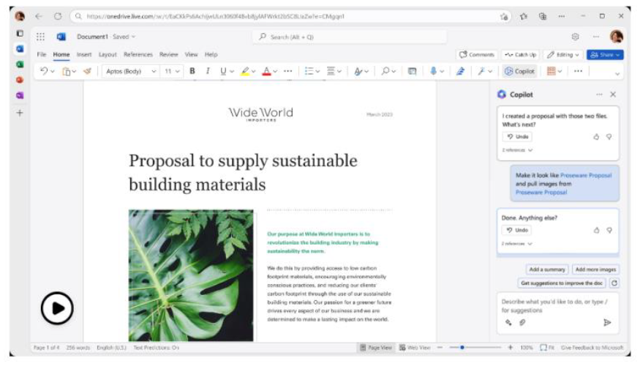Screen dimensions: 640x369
Task: Apply the yellow text highlight color
Action: (x=245, y=71)
